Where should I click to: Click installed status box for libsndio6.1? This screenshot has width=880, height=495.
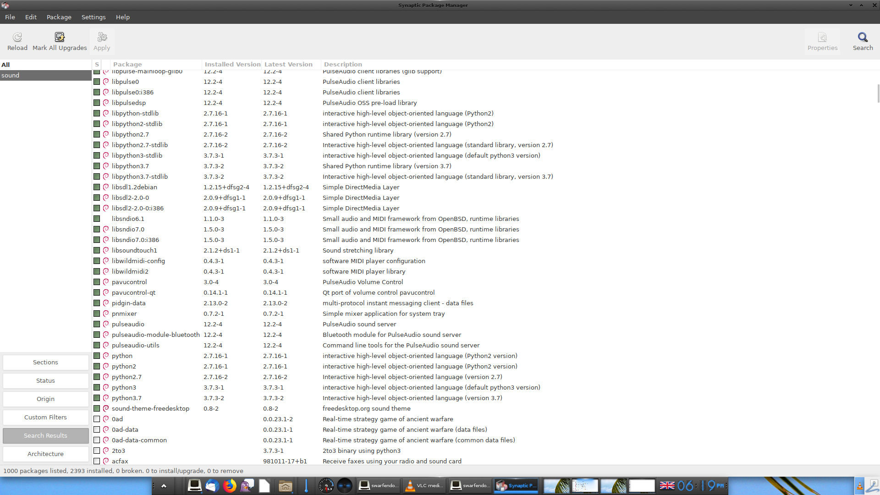pyautogui.click(x=97, y=219)
